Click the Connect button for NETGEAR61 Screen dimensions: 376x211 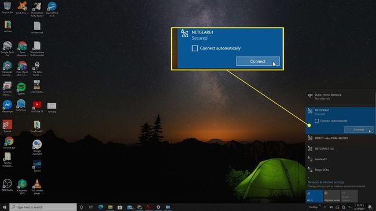coord(359,130)
